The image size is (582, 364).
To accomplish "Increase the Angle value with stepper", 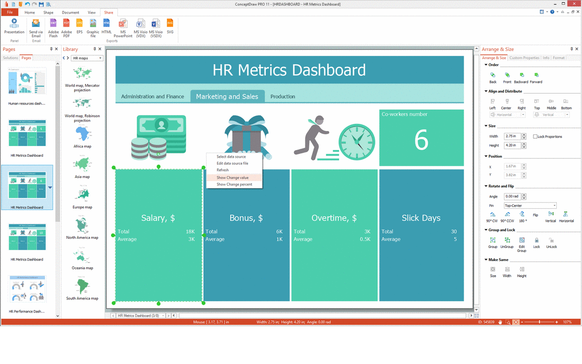I will tap(524, 195).
